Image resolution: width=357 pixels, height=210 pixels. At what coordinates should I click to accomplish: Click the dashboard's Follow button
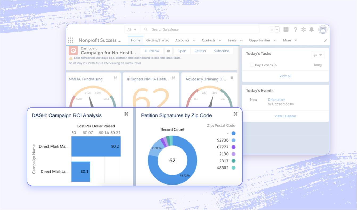pyautogui.click(x=151, y=51)
